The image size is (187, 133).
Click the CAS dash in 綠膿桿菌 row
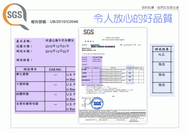click(55, 94)
